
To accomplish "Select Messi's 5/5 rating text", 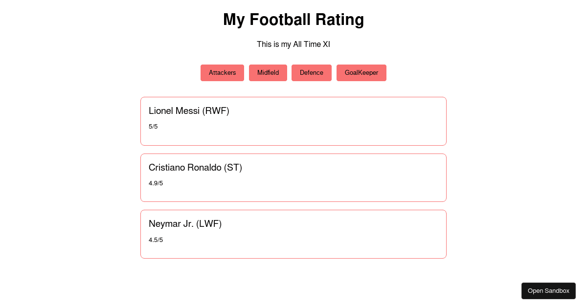I will [x=153, y=126].
